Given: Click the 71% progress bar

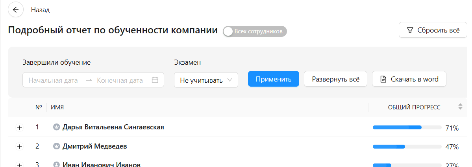Looking at the screenshot, I should click(x=407, y=127).
